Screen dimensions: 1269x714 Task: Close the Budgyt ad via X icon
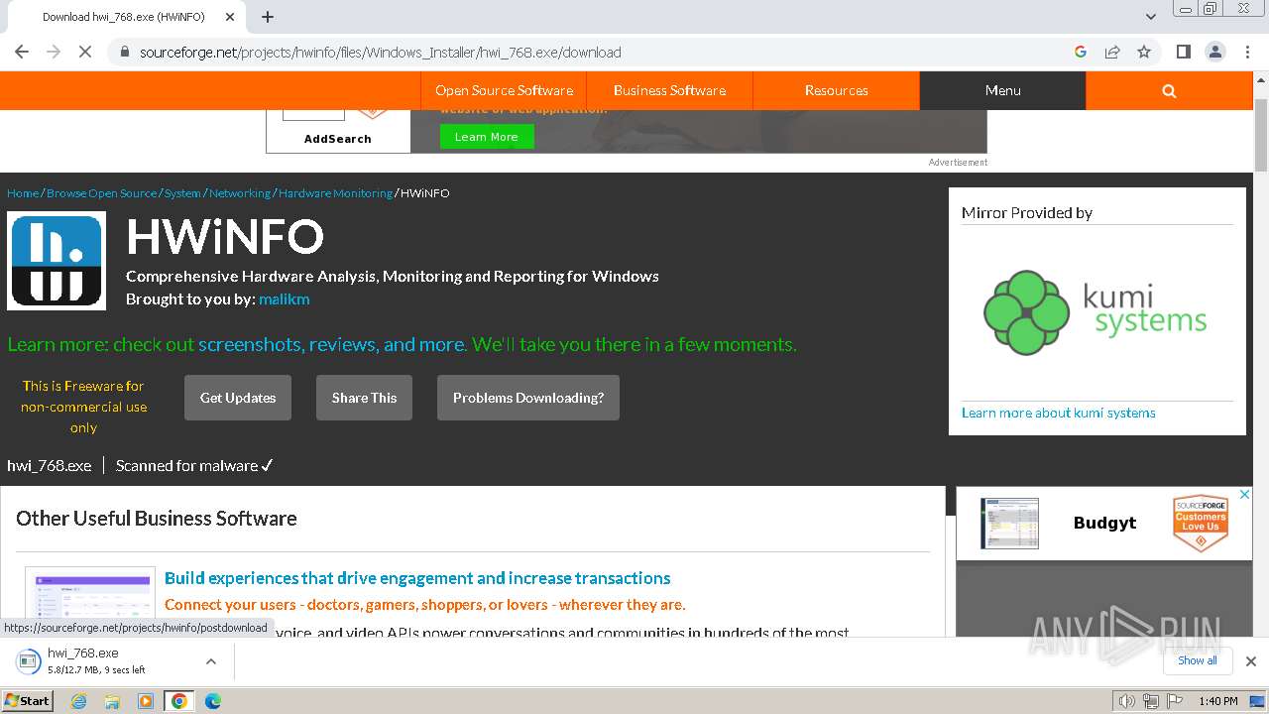pos(1245,494)
